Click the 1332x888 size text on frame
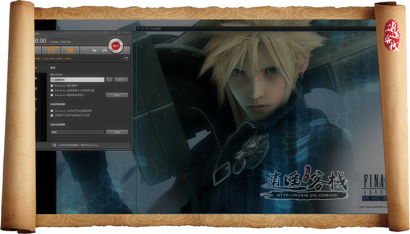Screen dimensions: 410x234 tap(155, 29)
